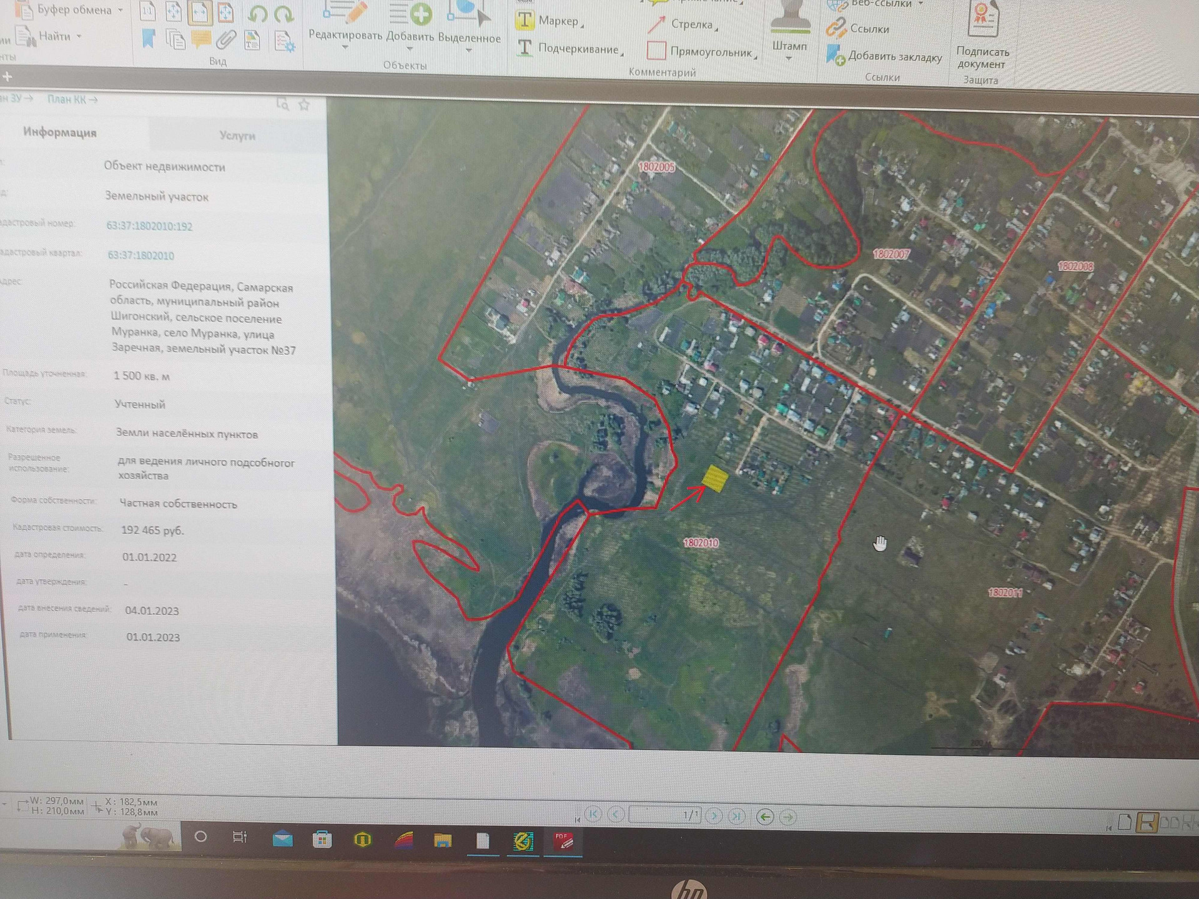Go to the first page button
The height and width of the screenshot is (899, 1199).
click(x=594, y=813)
